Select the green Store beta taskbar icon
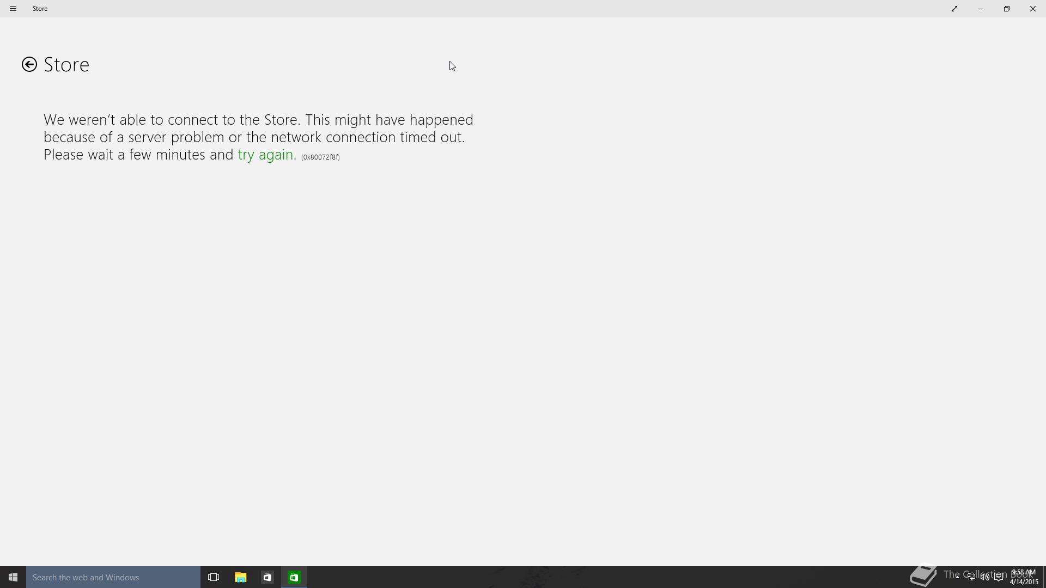Image resolution: width=1046 pixels, height=588 pixels. click(294, 577)
